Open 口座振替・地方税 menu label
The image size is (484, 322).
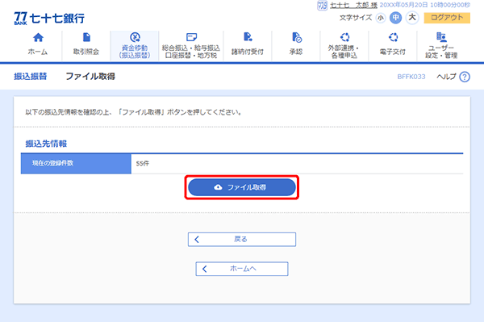[x=191, y=56]
